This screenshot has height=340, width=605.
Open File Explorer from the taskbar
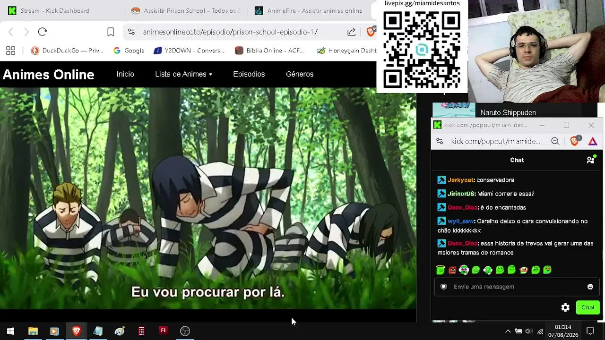coord(33,331)
